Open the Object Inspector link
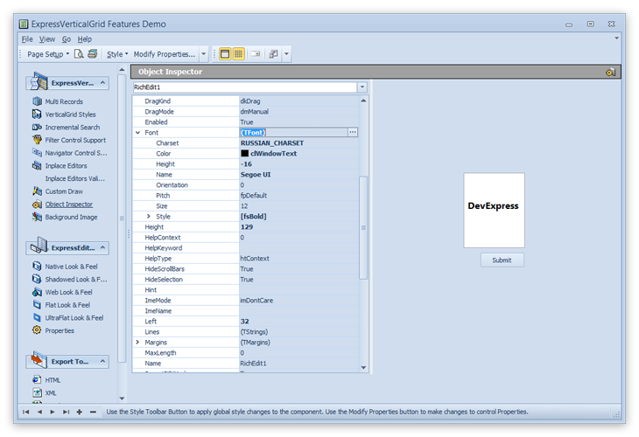 click(x=69, y=205)
